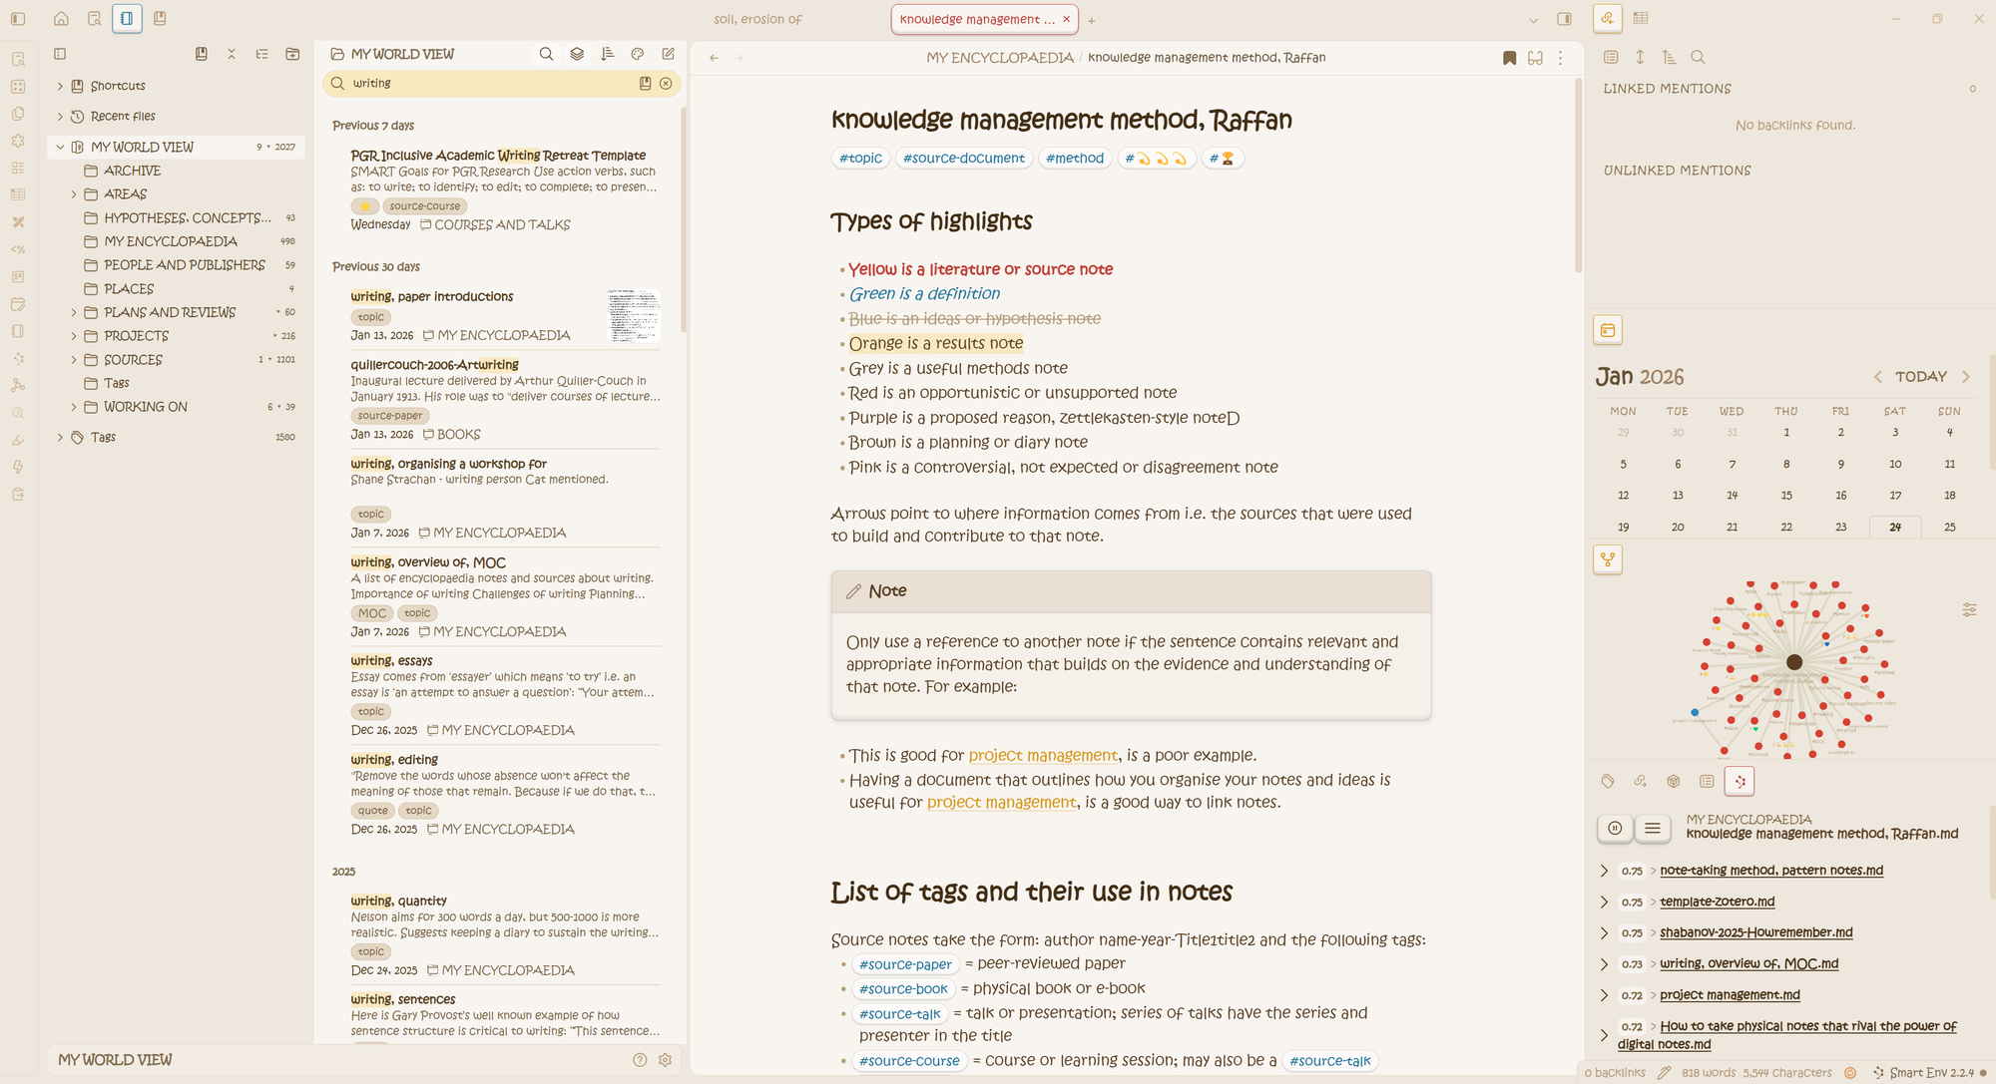The height and width of the screenshot is (1084, 1996).
Task: Expand the Shortcuts section
Action: click(x=60, y=86)
